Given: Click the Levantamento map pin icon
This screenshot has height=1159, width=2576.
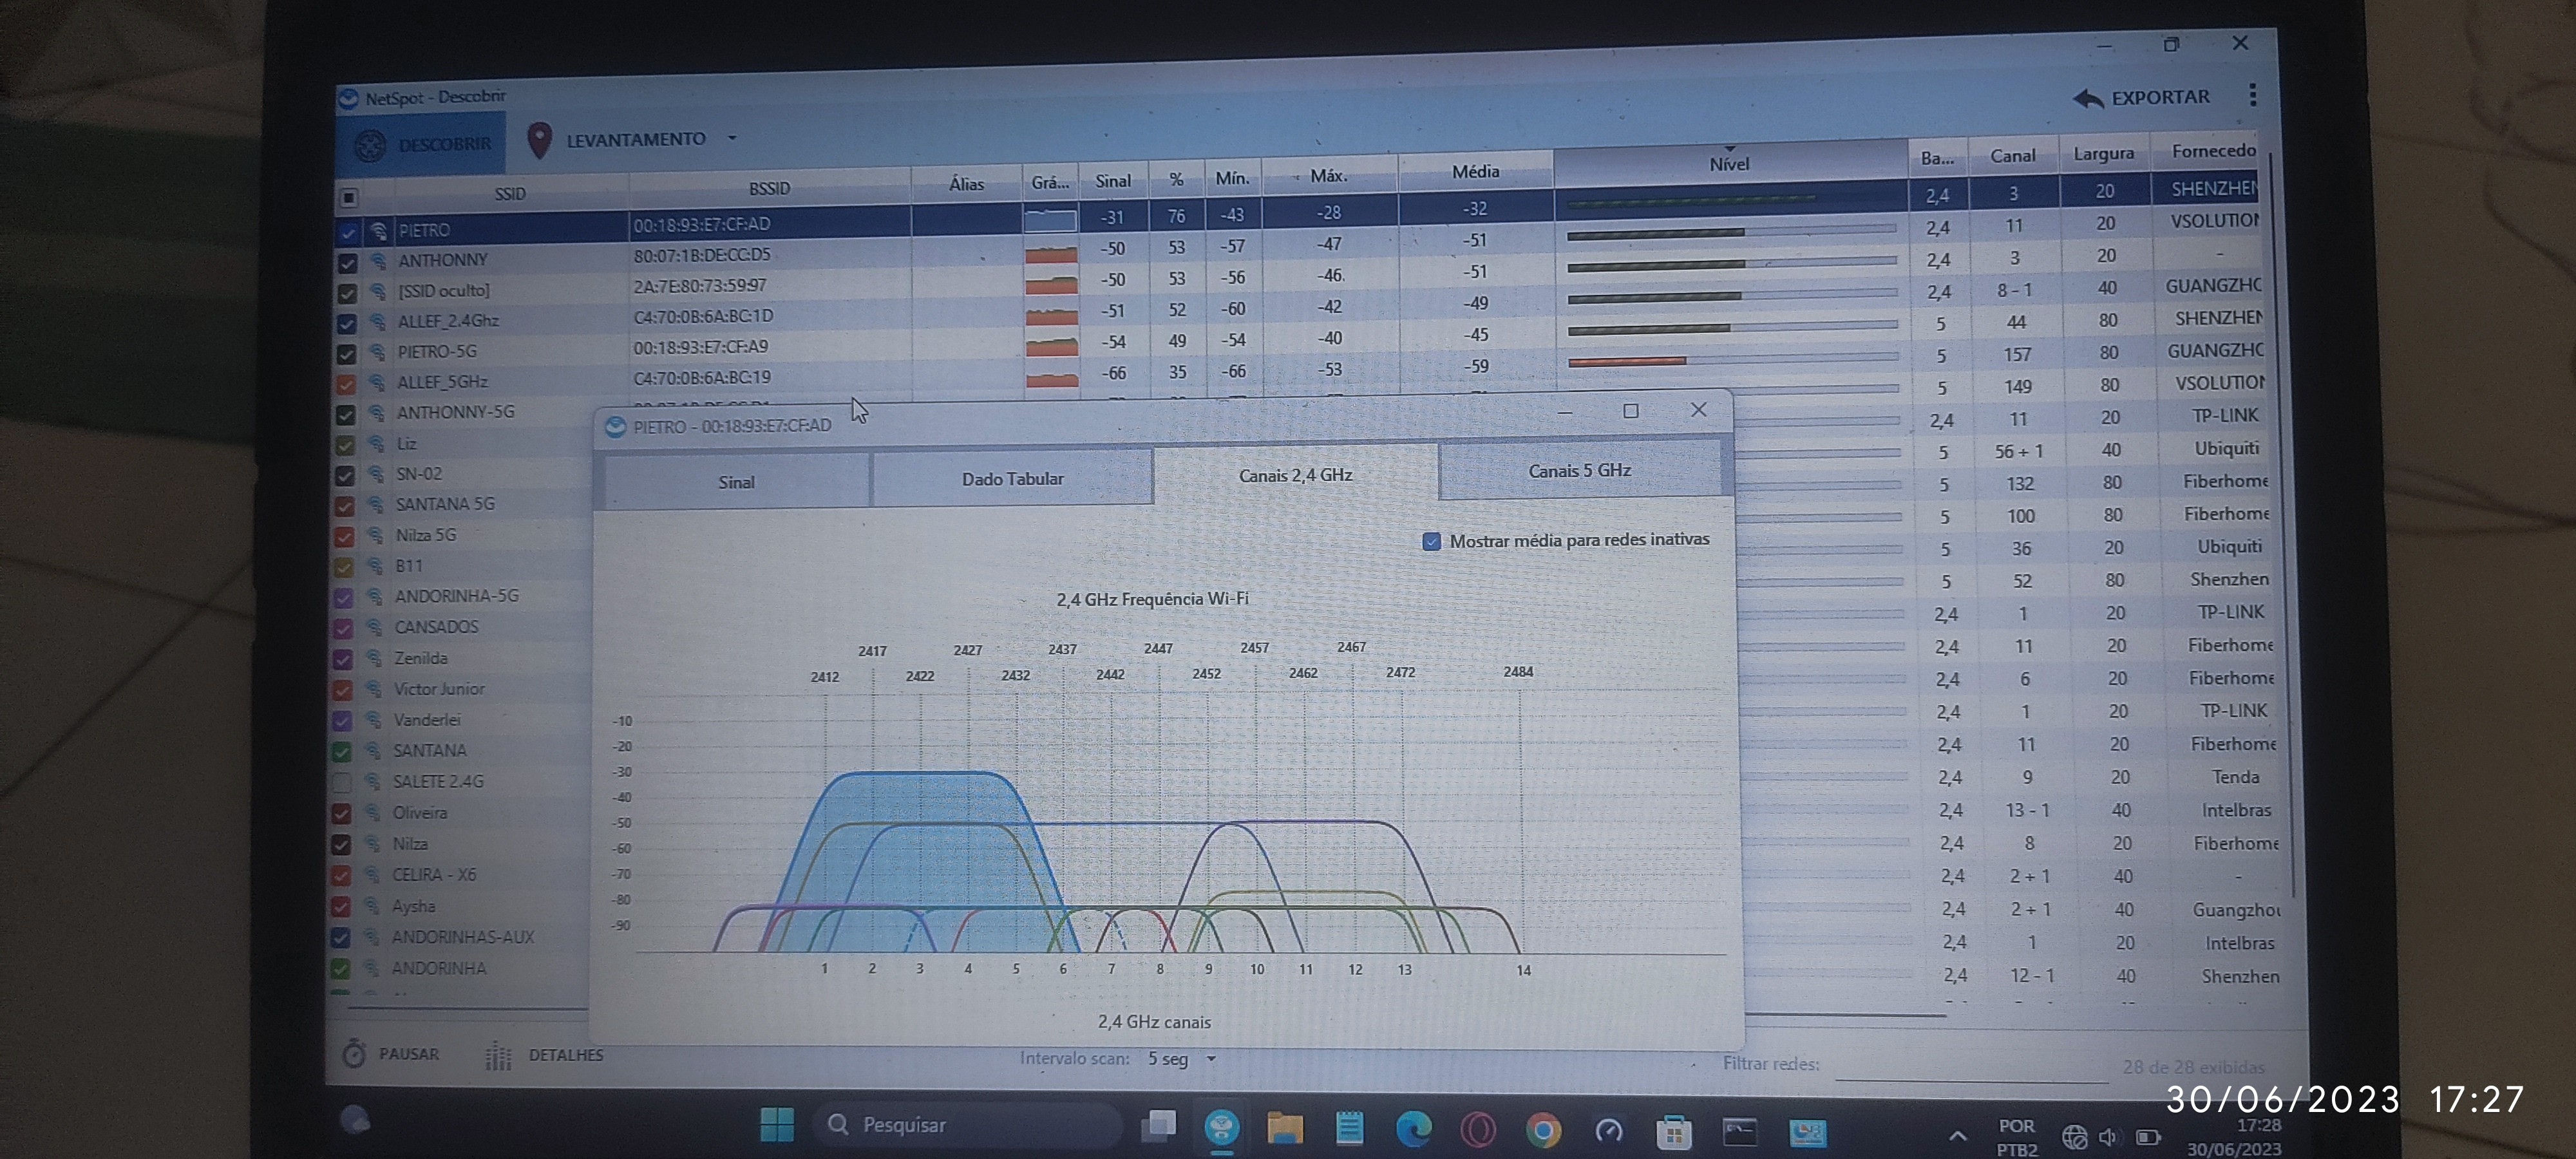Looking at the screenshot, I should tap(539, 140).
